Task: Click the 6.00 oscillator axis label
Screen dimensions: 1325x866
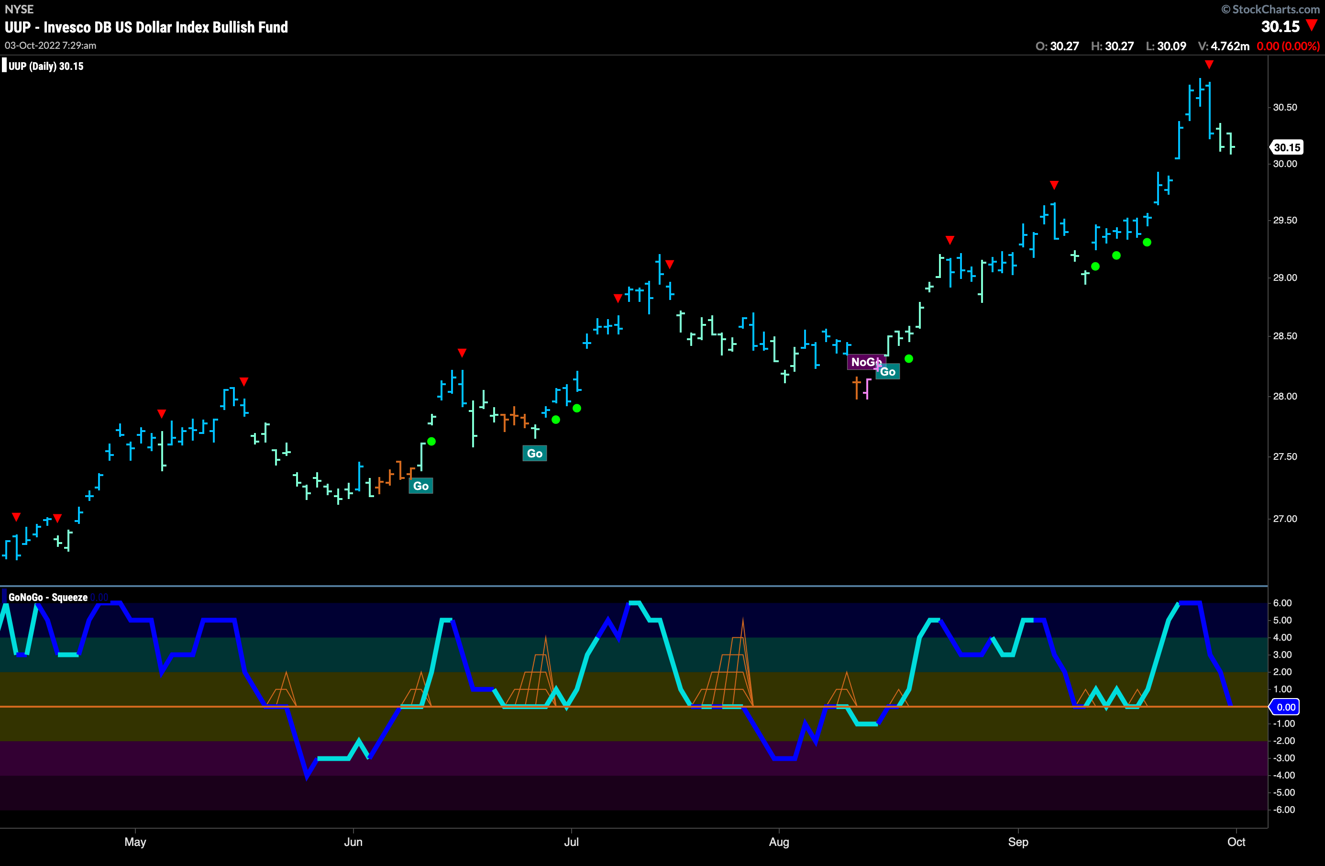Action: tap(1282, 603)
